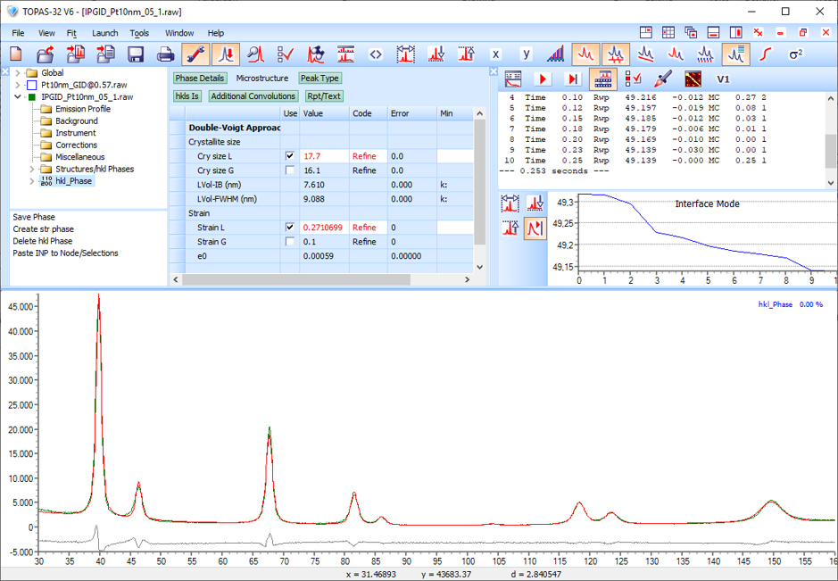Screen dimensions: 838x581
Task: Open the Tools menu
Action: [139, 33]
